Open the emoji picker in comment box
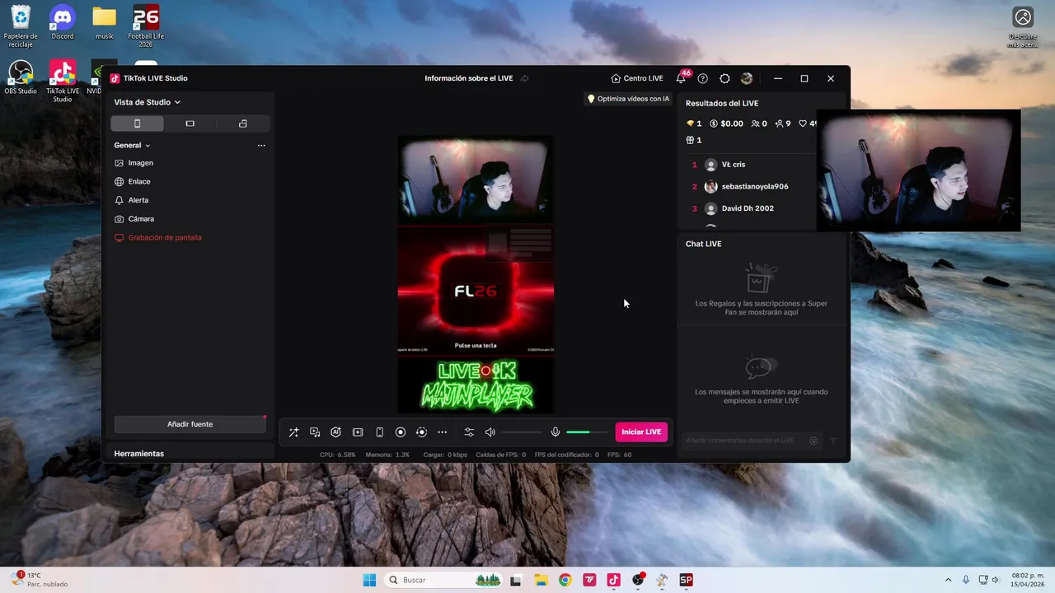The width and height of the screenshot is (1055, 593). (x=814, y=441)
